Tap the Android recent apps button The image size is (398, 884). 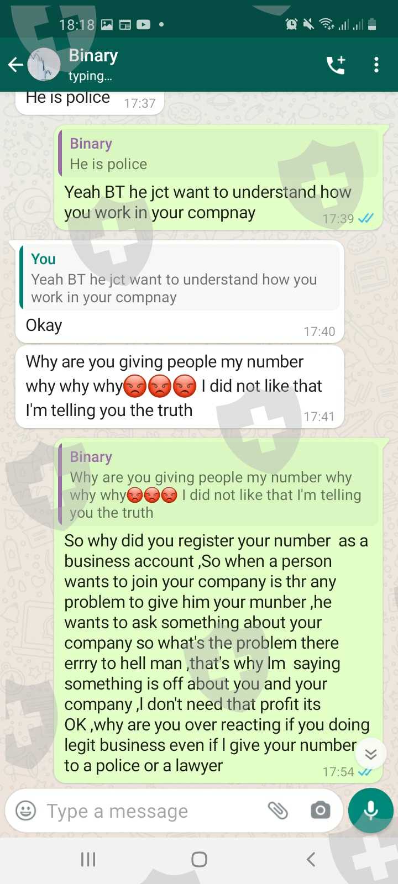click(88, 859)
